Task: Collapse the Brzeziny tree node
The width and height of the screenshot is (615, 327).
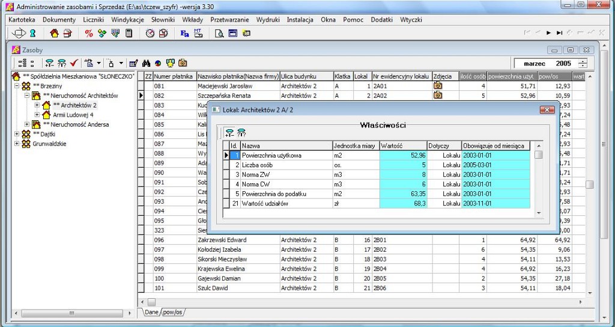Action: click(17, 85)
